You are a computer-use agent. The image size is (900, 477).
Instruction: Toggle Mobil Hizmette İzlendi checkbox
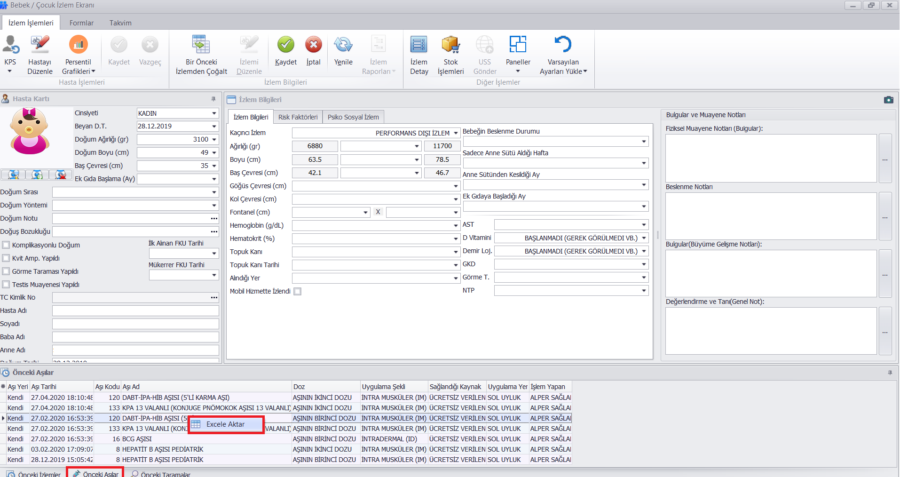point(298,292)
